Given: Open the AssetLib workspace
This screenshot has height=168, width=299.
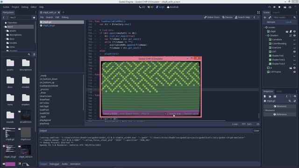Looking at the screenshot, I should tap(172, 7).
